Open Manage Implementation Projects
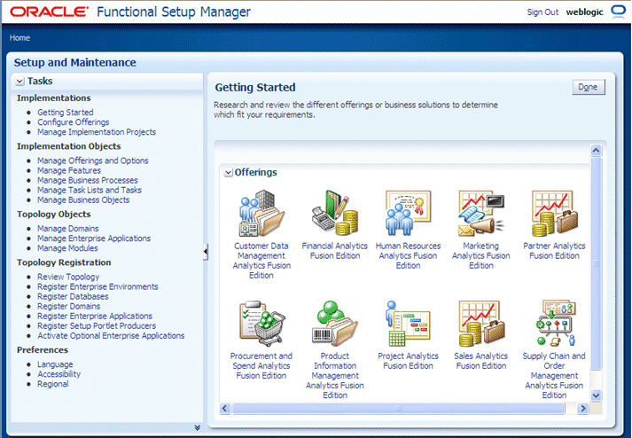The height and width of the screenshot is (438, 632). pyautogui.click(x=97, y=132)
